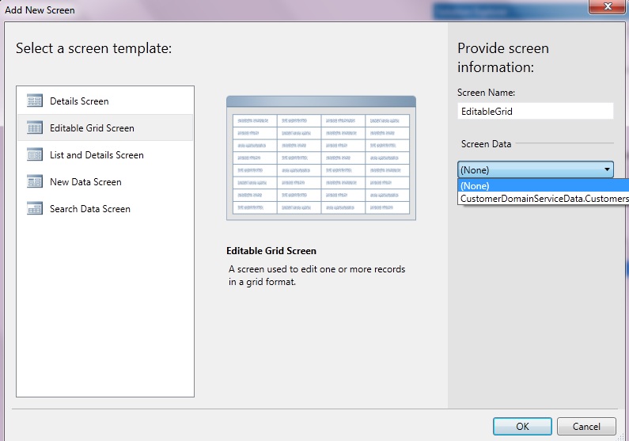Screen dimensions: 629x441
Task: Select CustomerDomainServiceData.Customers option
Action: 543,199
